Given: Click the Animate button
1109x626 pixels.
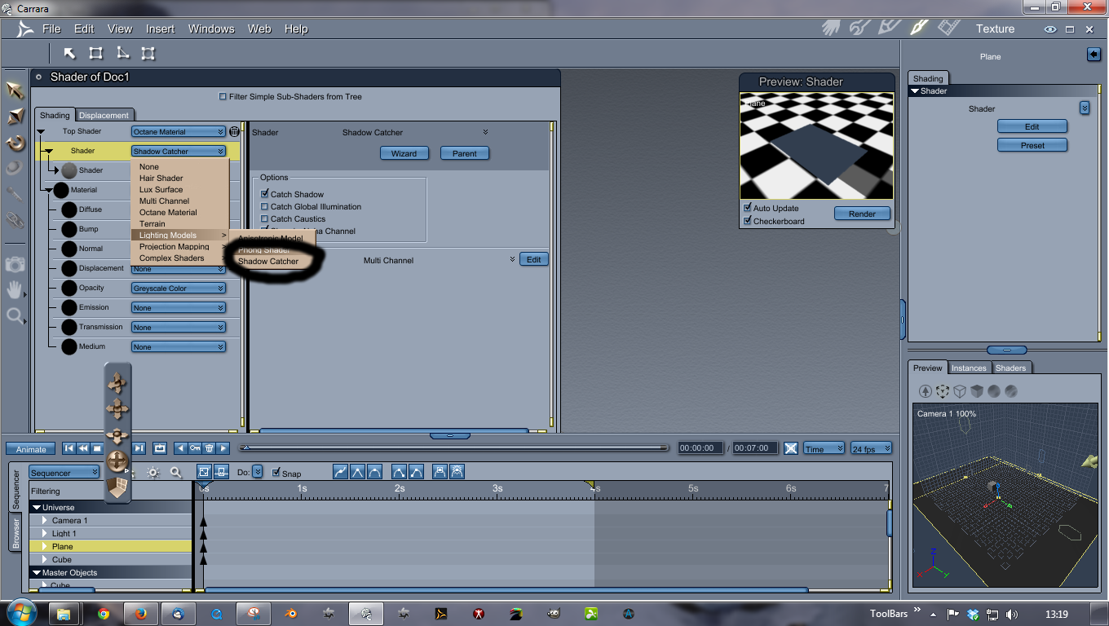Looking at the screenshot, I should [x=31, y=448].
